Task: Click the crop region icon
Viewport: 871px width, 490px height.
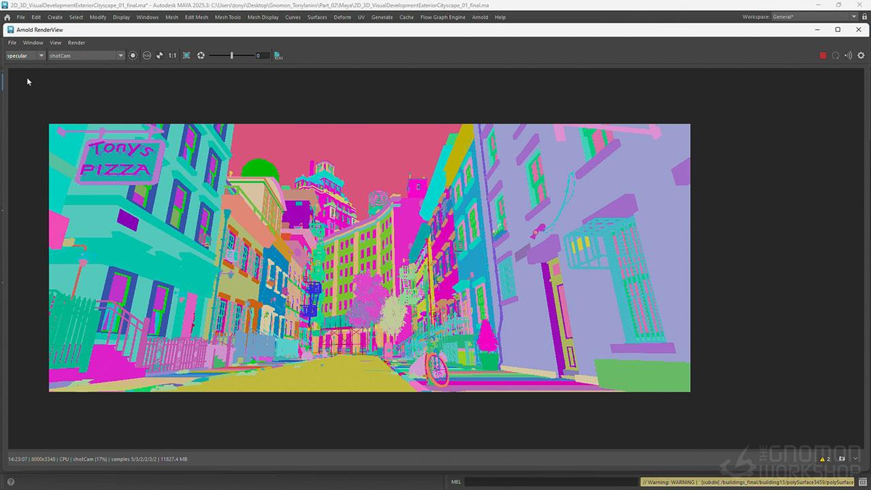Action: [186, 56]
